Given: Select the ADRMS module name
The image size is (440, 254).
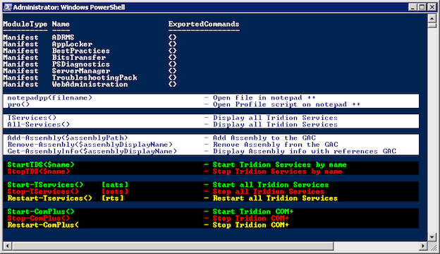Looking at the screenshot, I should (63, 37).
